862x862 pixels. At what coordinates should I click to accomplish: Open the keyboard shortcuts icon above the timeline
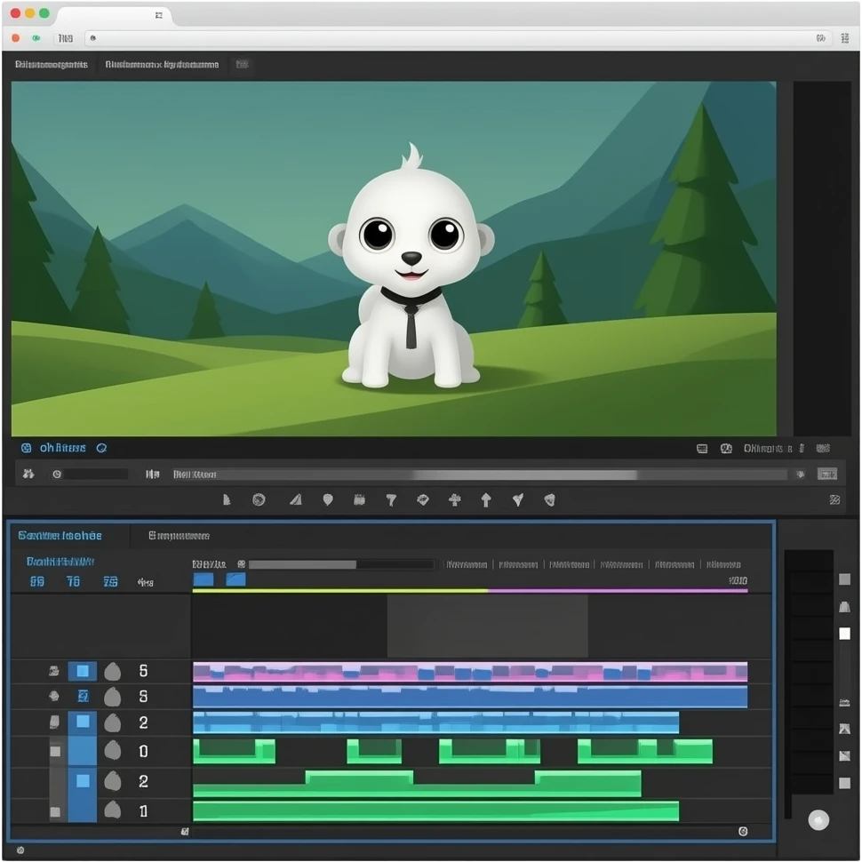(x=703, y=448)
